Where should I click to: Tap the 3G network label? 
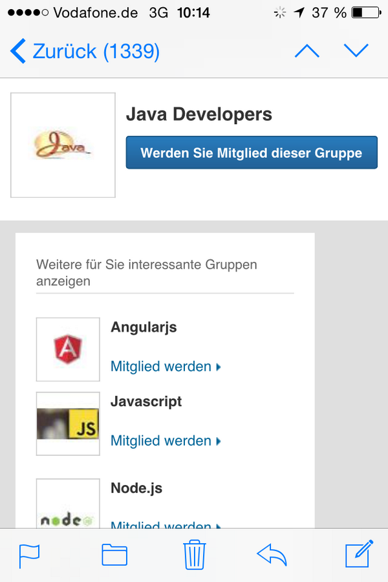point(158,13)
